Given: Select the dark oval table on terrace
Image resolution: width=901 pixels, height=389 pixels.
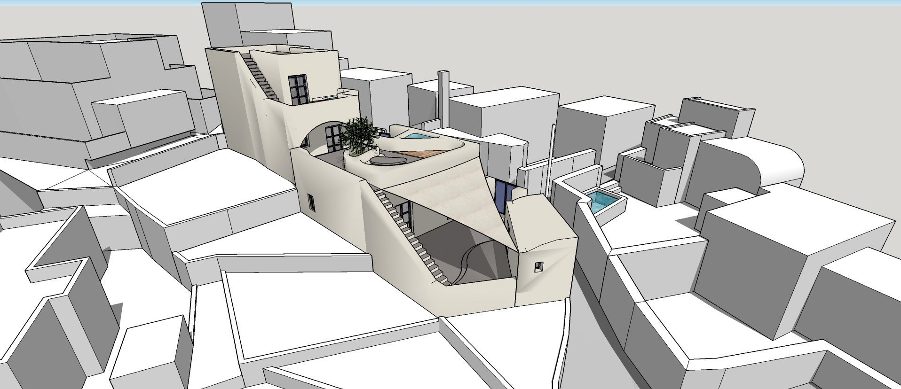Looking at the screenshot, I should 387,161.
